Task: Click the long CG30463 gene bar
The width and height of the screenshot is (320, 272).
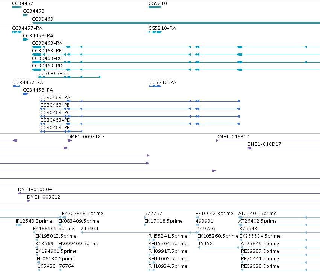Action: tap(176, 23)
